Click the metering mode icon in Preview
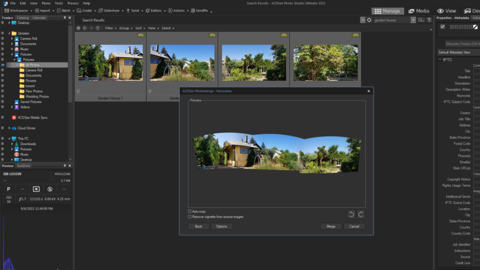The height and width of the screenshot is (270, 480). (x=36, y=189)
